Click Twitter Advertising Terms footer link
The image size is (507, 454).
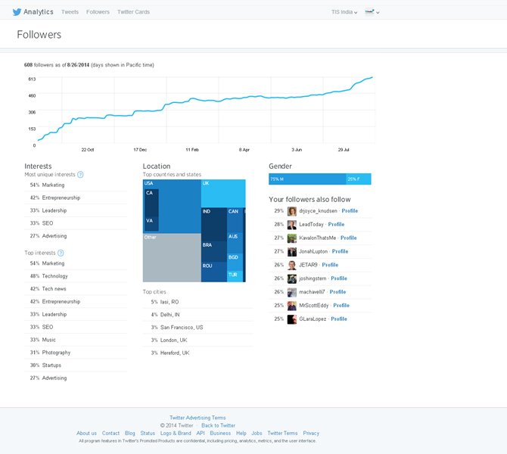(x=198, y=418)
